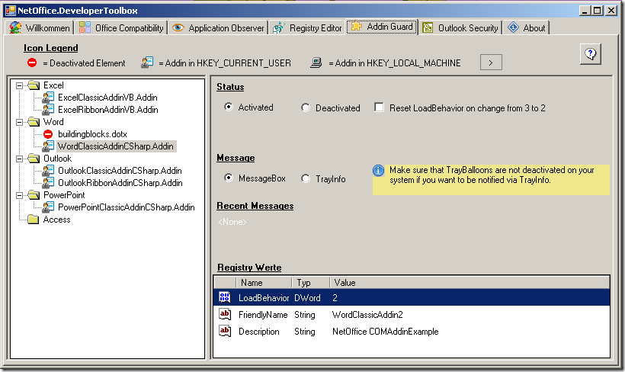Click the Access folder icon
The height and width of the screenshot is (372, 625).
coord(33,220)
